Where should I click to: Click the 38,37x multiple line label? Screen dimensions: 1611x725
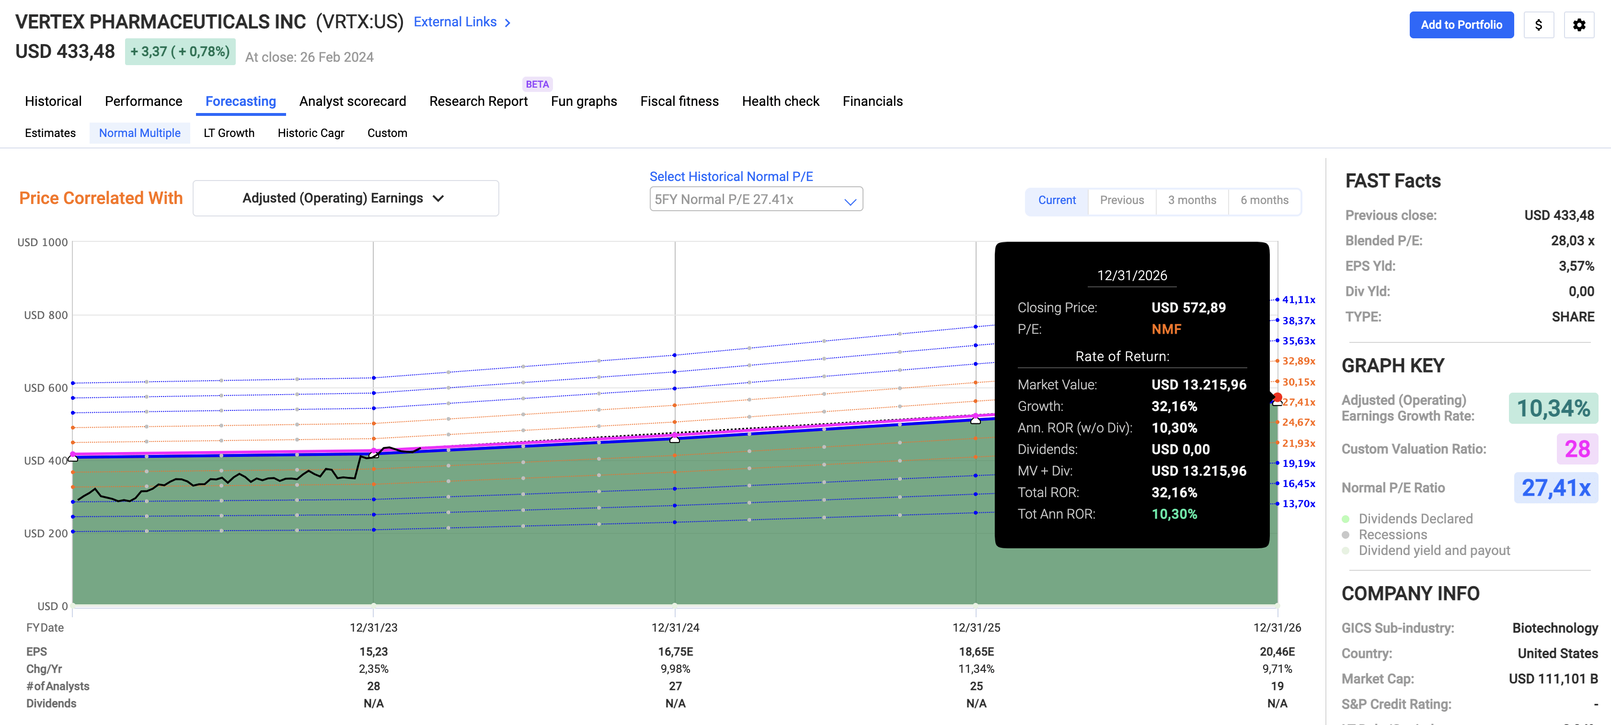[x=1299, y=321]
